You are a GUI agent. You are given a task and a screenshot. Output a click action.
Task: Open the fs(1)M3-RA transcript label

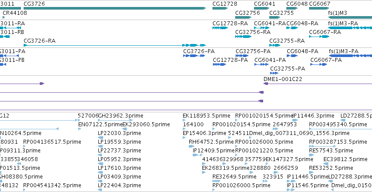click(343, 23)
